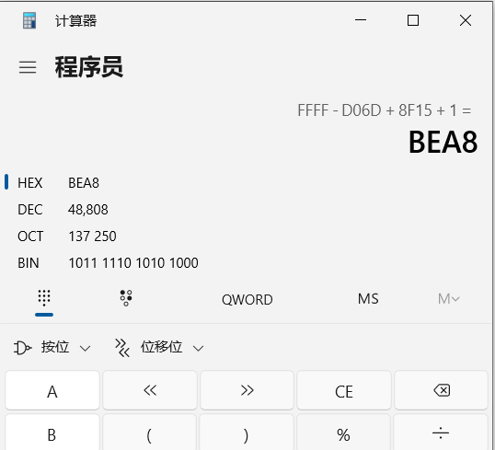Open the M memory list dropdown

pyautogui.click(x=449, y=299)
